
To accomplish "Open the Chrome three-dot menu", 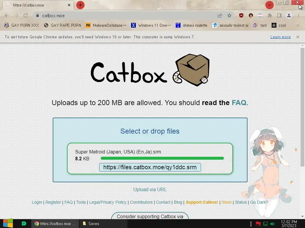I will pos(298,15).
